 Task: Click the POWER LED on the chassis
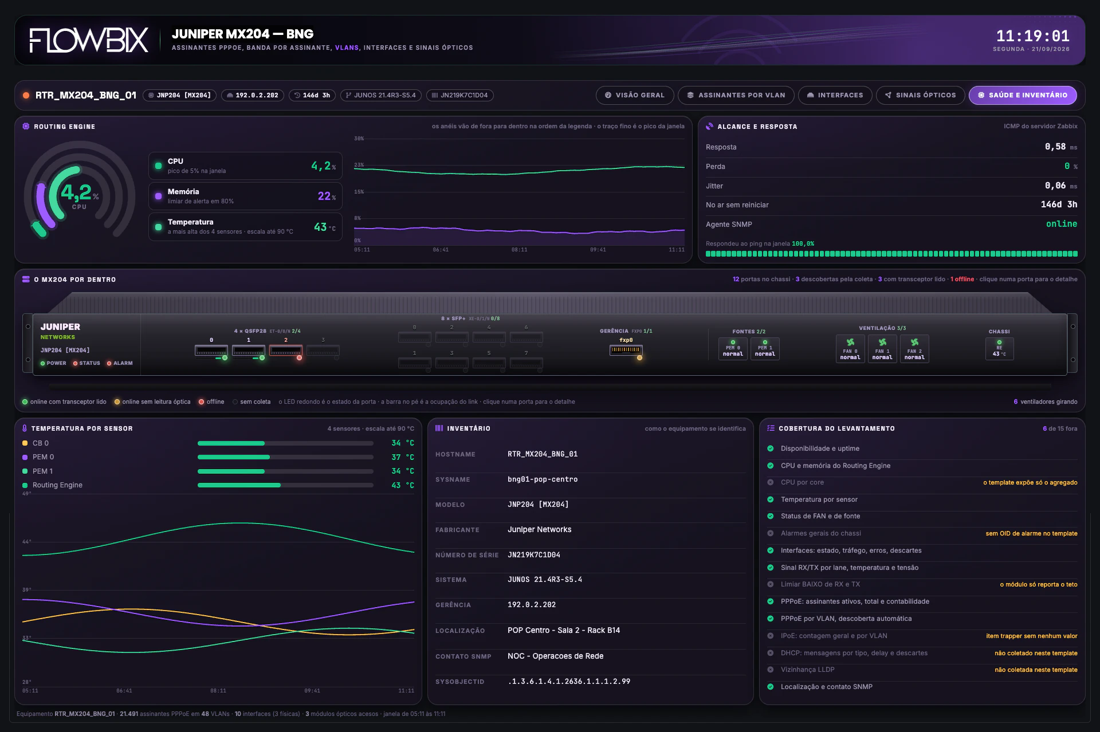(42, 363)
